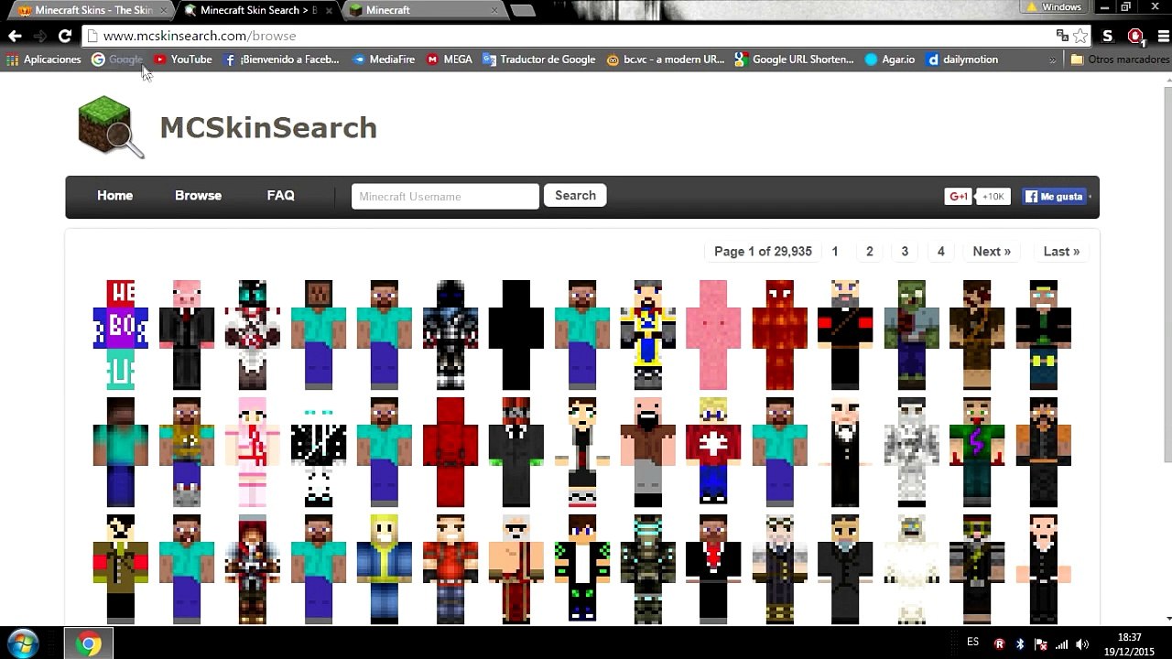Open the Action Center flag icon
Viewport: 1172px width, 659px height.
[1041, 643]
